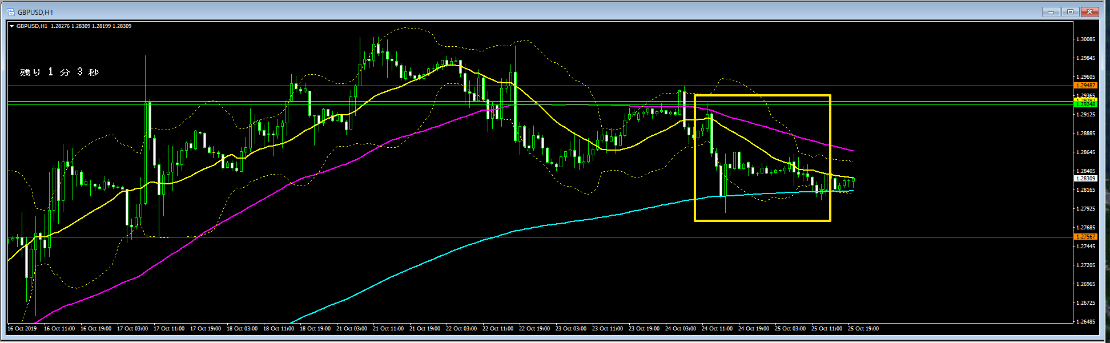The image size is (1110, 343).
Task: Click the white 1.28309 current price tag
Action: 1085,179
